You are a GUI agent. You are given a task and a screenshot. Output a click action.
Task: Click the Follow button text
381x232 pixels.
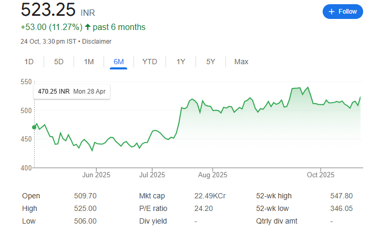point(348,12)
